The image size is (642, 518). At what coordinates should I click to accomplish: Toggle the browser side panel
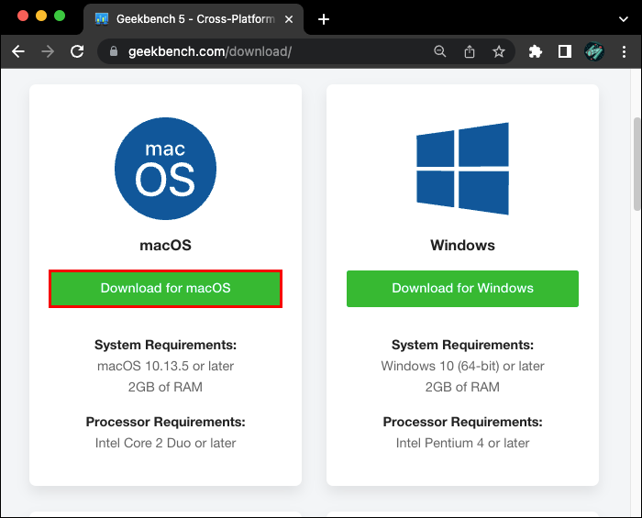tap(565, 51)
